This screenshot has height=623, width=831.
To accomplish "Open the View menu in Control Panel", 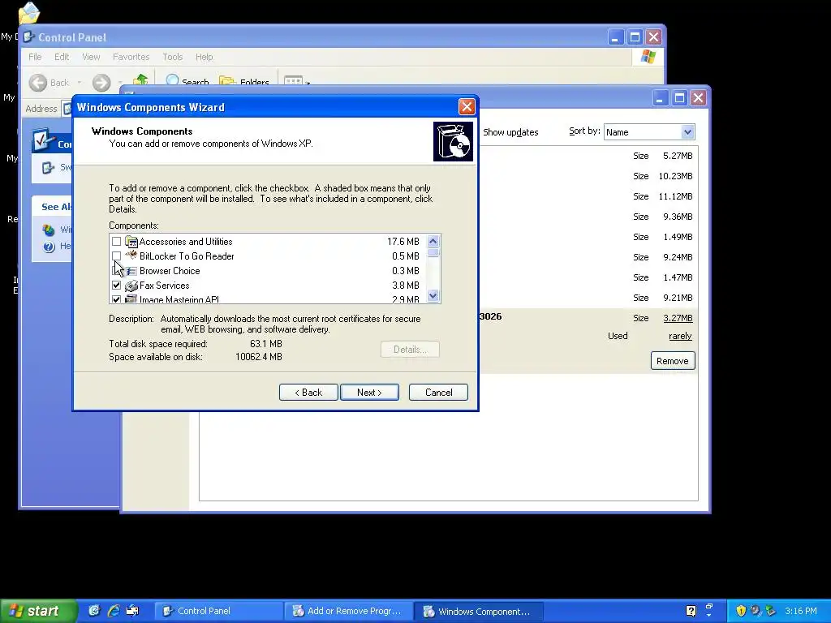I will tap(91, 57).
